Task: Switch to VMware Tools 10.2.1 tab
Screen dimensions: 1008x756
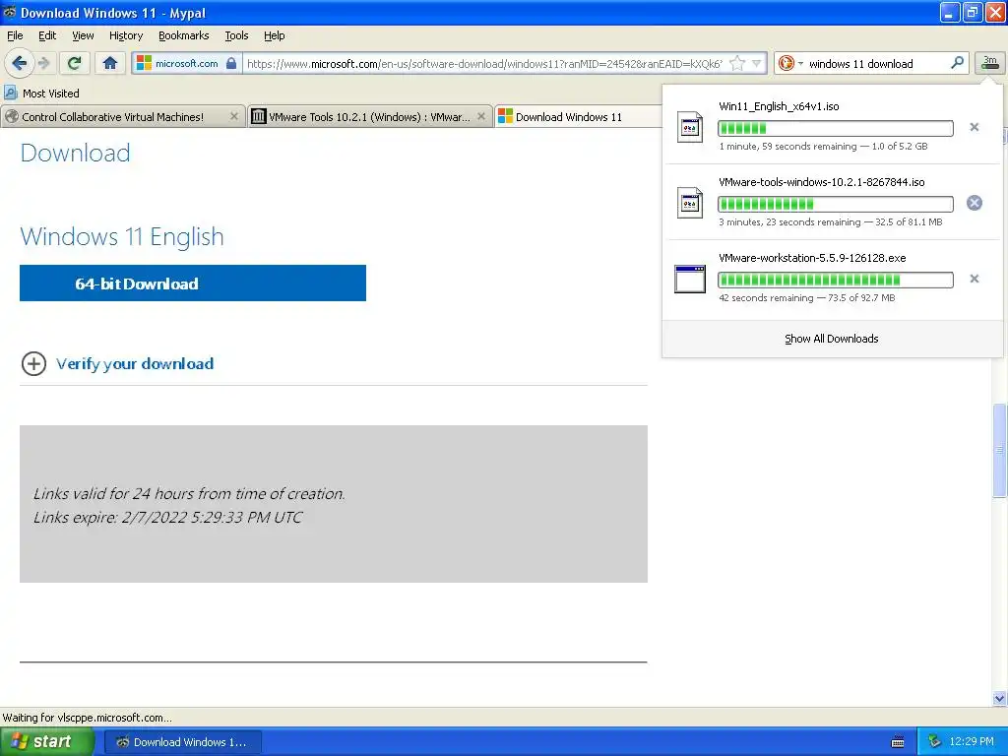Action: click(369, 116)
